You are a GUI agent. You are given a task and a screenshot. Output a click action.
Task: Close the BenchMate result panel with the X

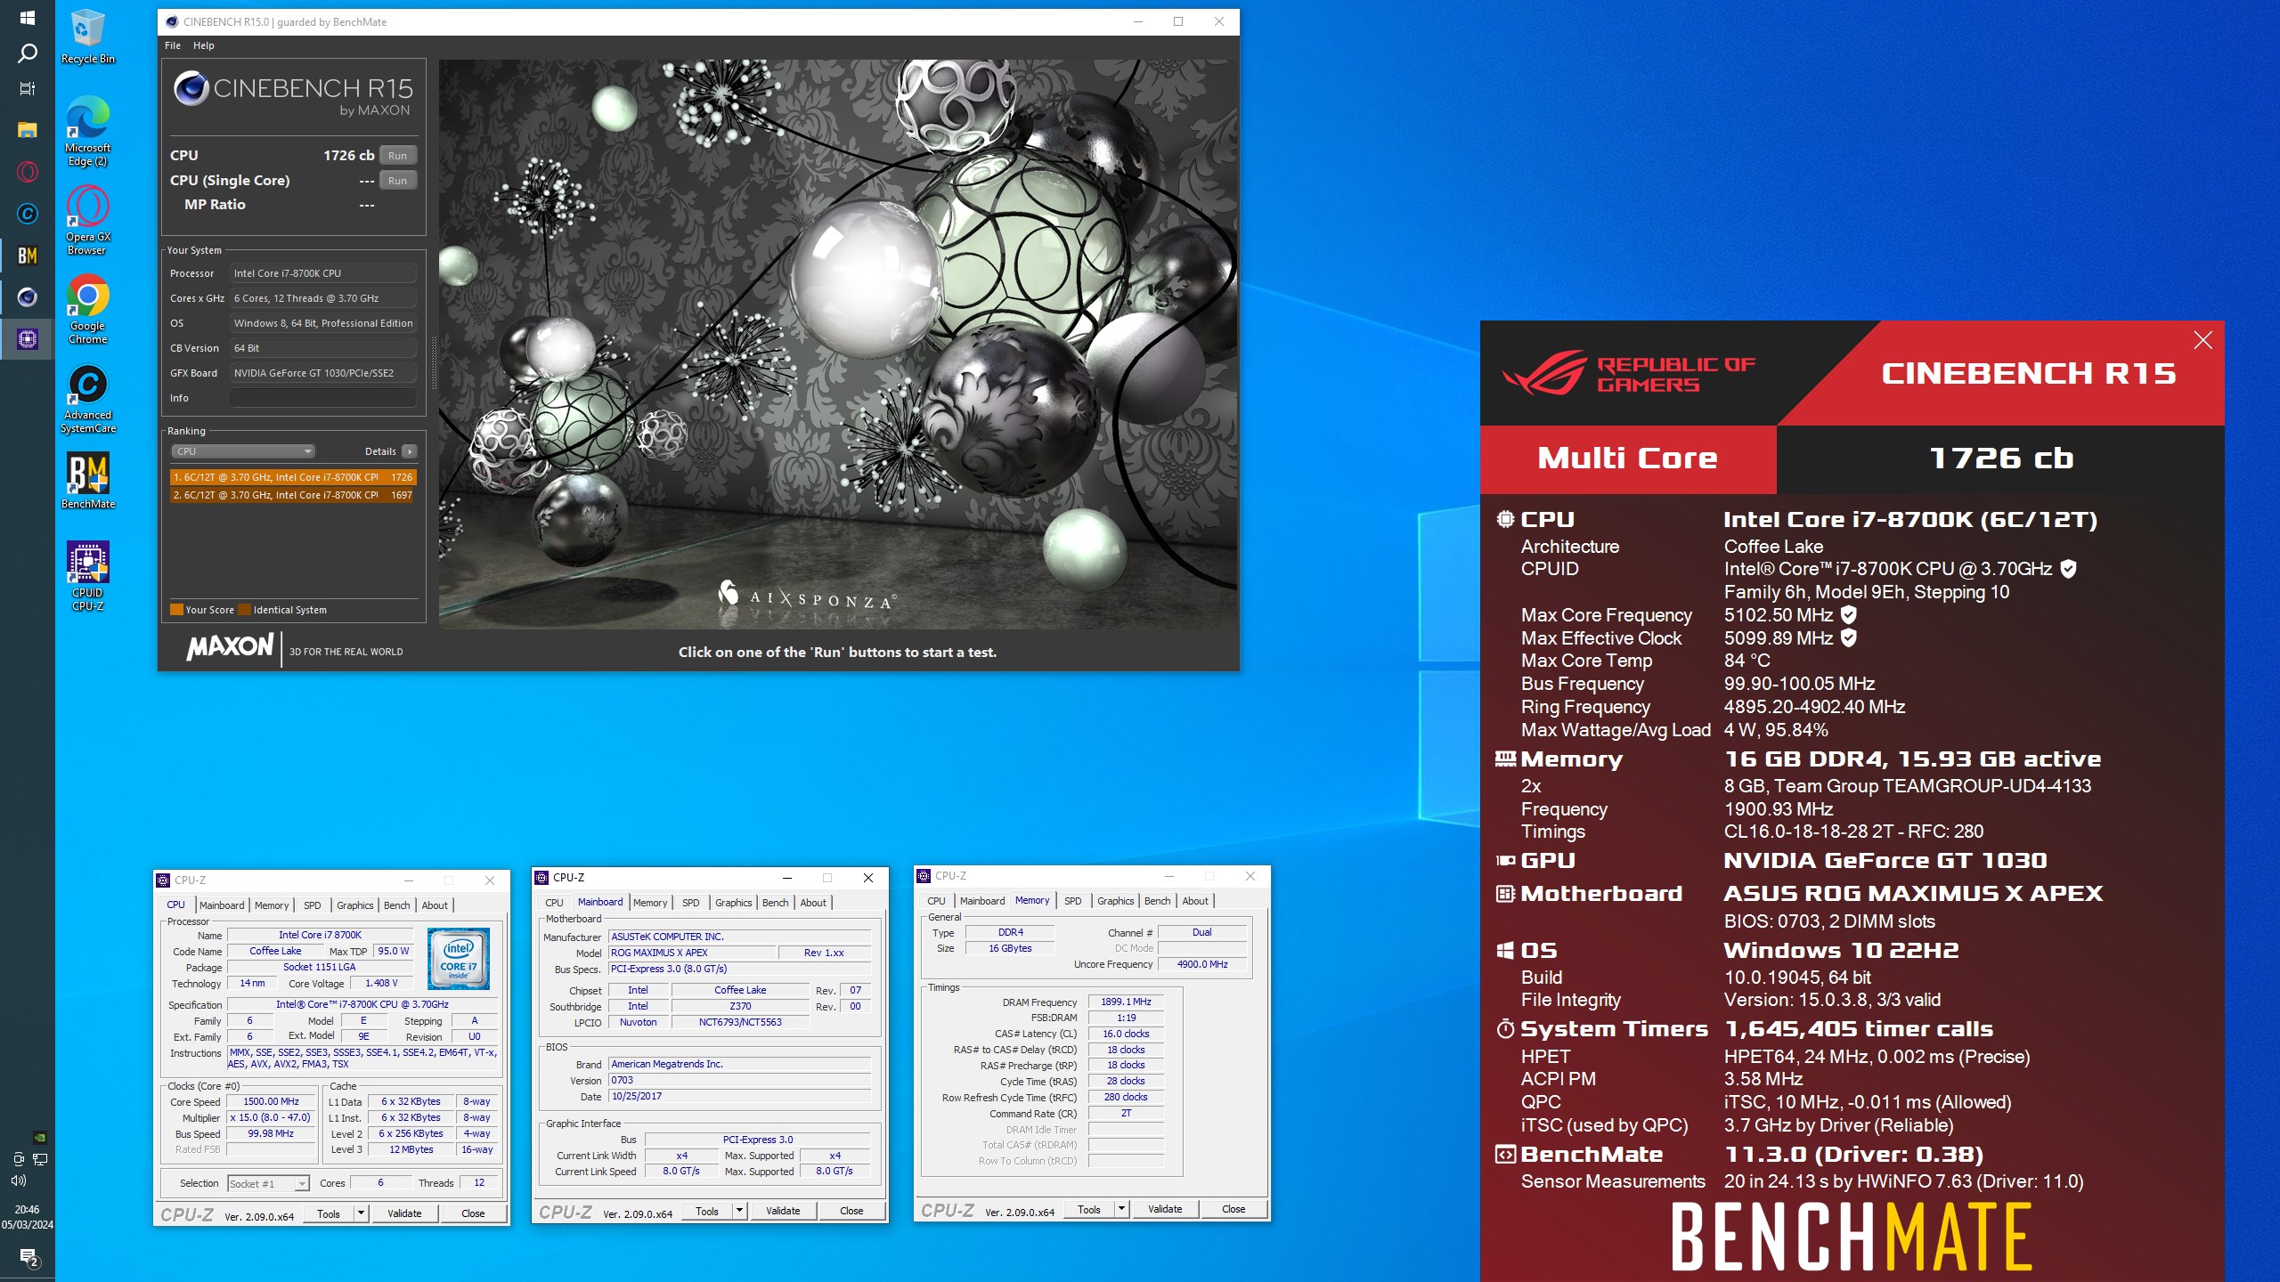[2203, 340]
